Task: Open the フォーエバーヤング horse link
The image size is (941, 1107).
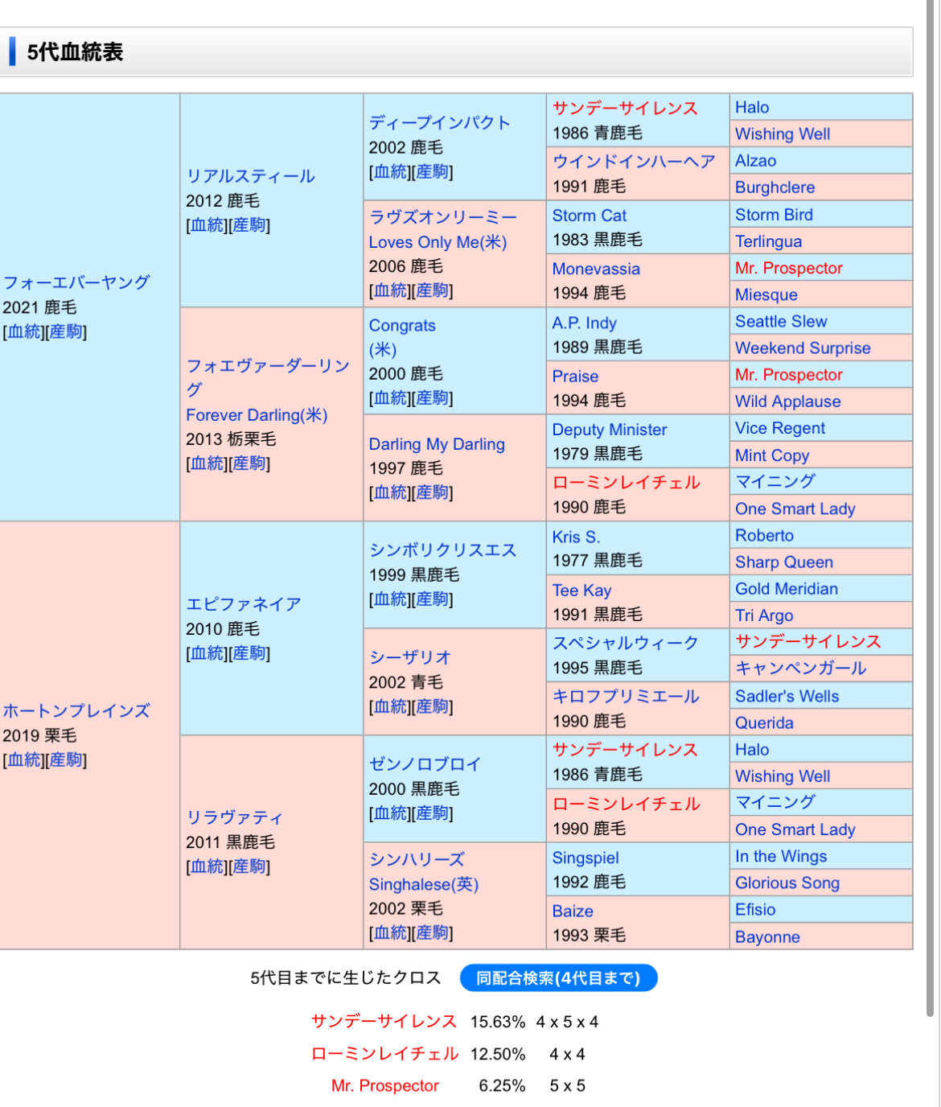Action: 76,282
